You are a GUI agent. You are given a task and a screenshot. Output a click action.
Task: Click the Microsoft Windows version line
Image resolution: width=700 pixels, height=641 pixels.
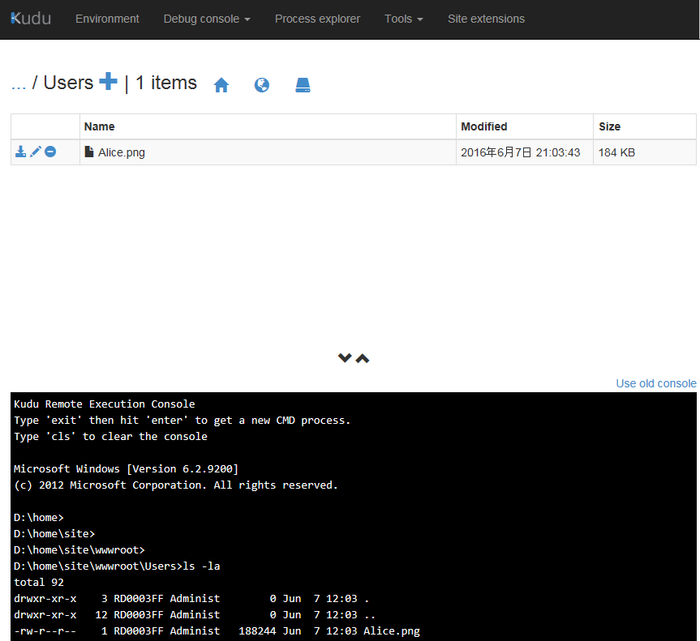pos(126,469)
